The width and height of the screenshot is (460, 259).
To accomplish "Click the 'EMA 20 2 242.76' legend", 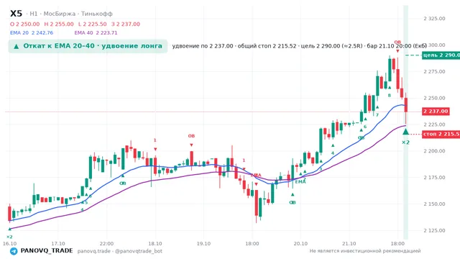I will (x=32, y=32).
